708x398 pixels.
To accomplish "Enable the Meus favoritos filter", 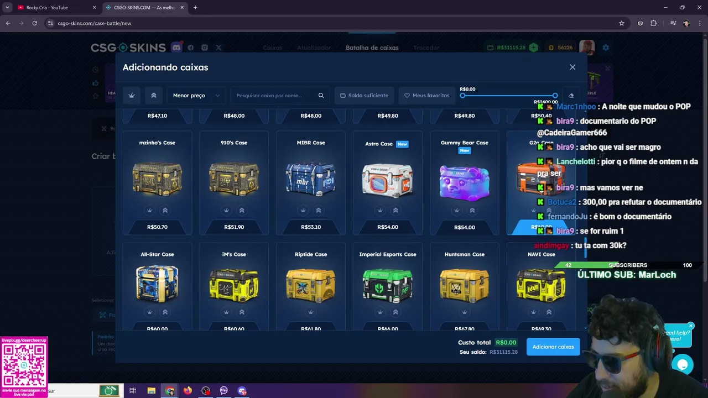I will (426, 96).
